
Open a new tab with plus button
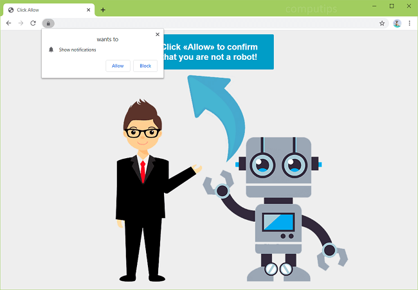coord(103,10)
